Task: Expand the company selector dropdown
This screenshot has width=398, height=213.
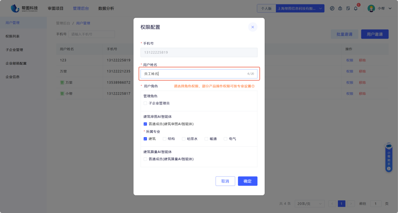Action: pyautogui.click(x=320, y=8)
